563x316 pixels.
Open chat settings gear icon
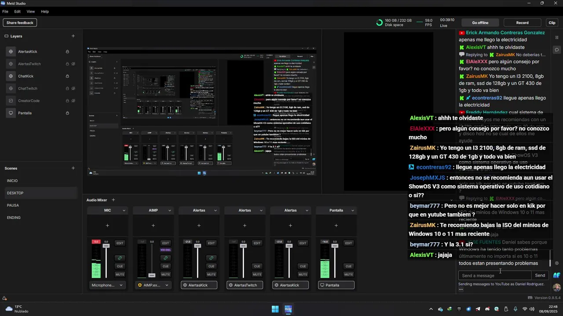556,263
